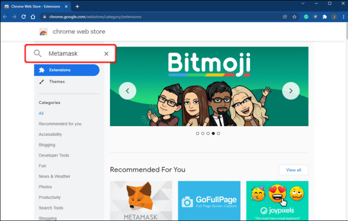Open a new browser tab

coord(77,7)
